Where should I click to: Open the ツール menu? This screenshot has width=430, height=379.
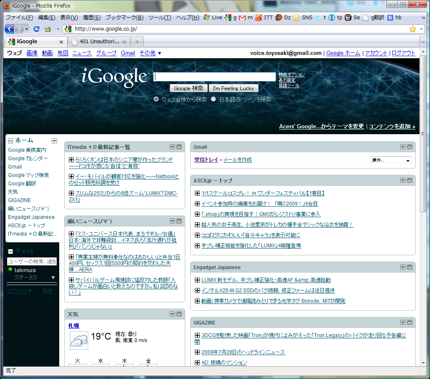[x=160, y=18]
